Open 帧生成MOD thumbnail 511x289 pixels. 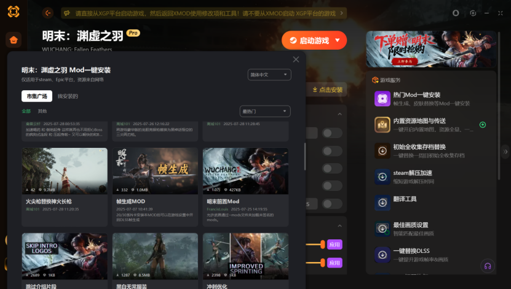click(x=155, y=171)
